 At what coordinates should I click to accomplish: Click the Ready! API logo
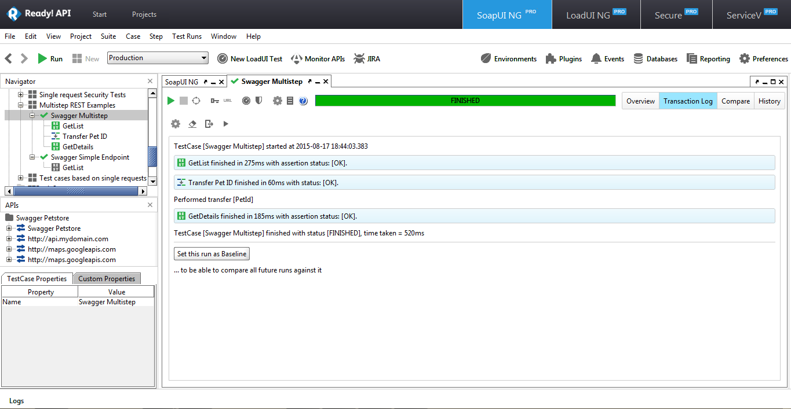click(x=39, y=14)
